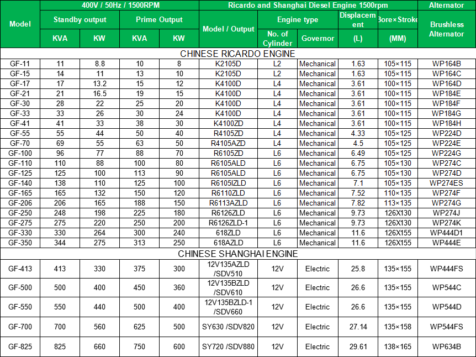The height and width of the screenshot is (357, 476).
Task: Click the GF-30 model cell
Action: tap(20, 103)
